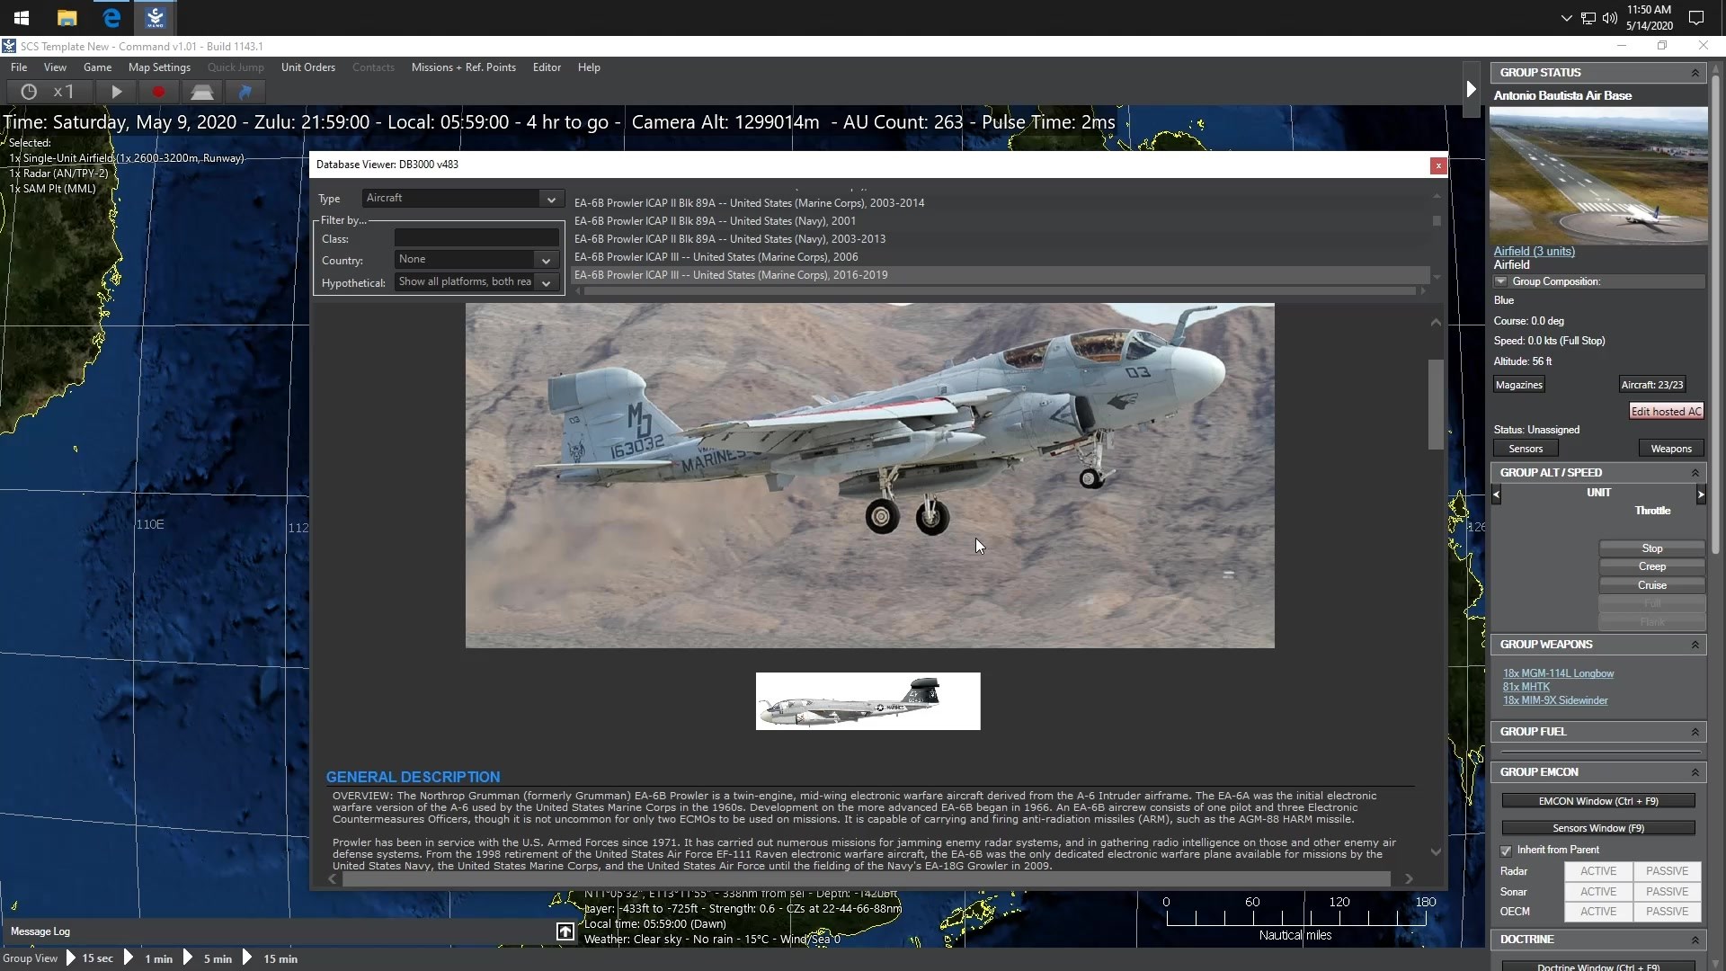Click the Command app icon in taskbar
Image resolution: width=1726 pixels, height=971 pixels.
click(x=156, y=17)
